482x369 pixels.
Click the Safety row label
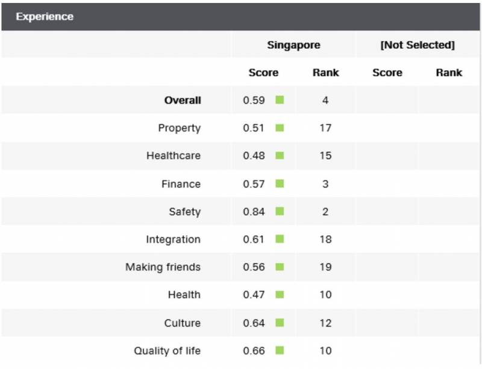184,212
